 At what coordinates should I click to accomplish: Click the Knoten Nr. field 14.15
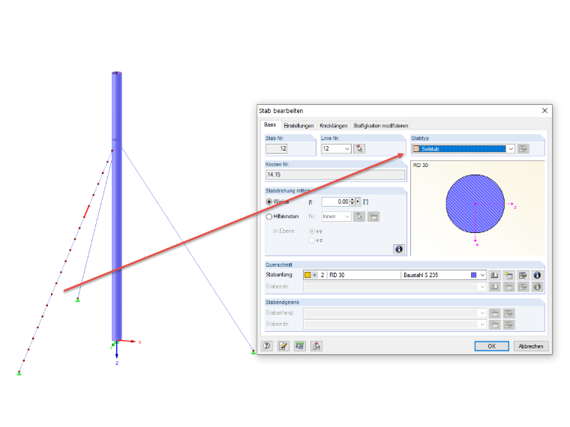point(335,175)
